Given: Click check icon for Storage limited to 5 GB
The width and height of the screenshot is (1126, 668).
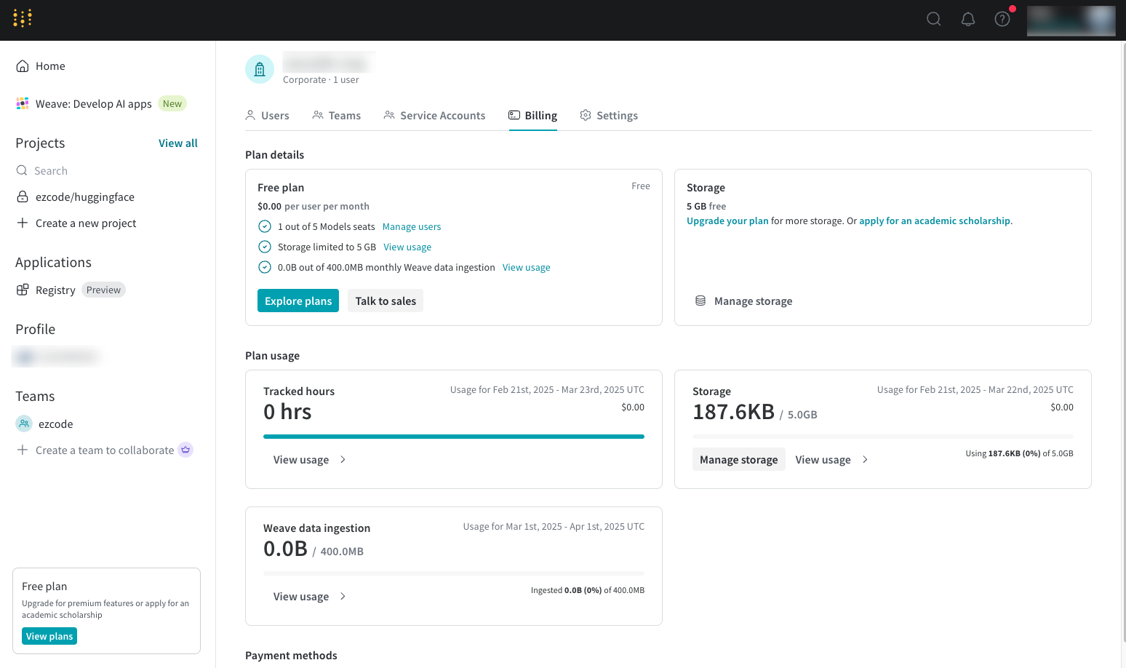Looking at the screenshot, I should [265, 247].
